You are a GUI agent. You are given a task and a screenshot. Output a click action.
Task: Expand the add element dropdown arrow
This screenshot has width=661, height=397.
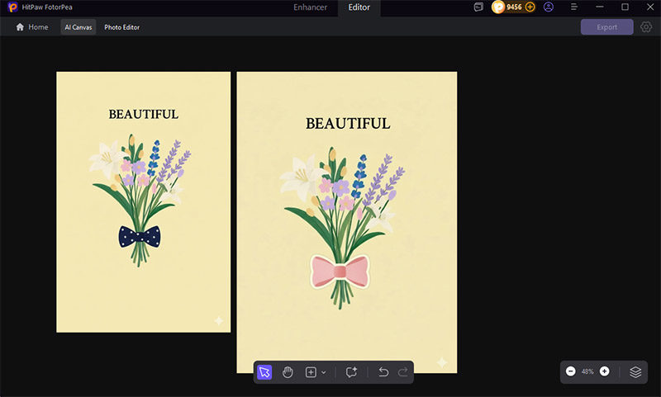[324, 372]
